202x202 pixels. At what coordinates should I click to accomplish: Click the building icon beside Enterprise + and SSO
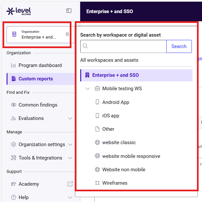tap(87, 75)
